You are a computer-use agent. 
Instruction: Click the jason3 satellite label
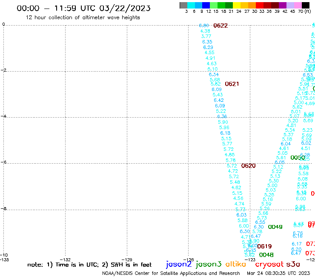[x=209, y=264]
